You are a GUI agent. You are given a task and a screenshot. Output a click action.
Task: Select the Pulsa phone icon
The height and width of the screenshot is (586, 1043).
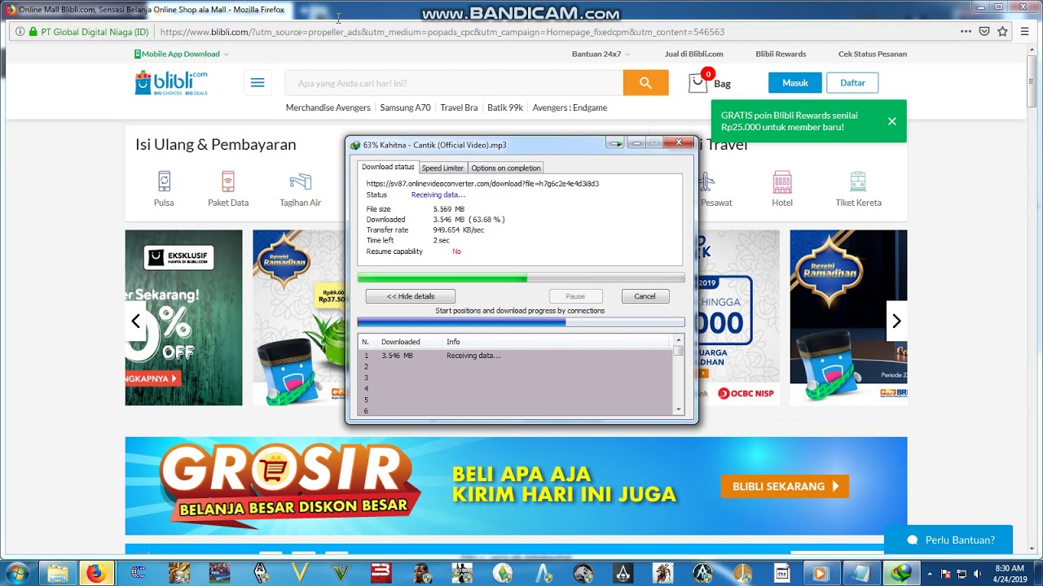click(164, 181)
